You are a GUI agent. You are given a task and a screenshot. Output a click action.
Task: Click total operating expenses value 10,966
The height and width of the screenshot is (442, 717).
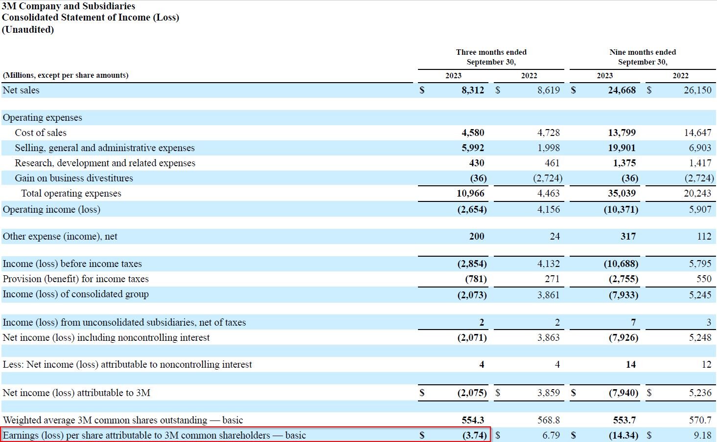470,193
